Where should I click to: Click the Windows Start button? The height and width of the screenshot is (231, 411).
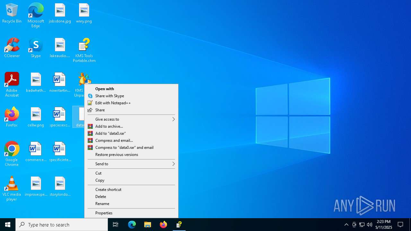point(8,225)
